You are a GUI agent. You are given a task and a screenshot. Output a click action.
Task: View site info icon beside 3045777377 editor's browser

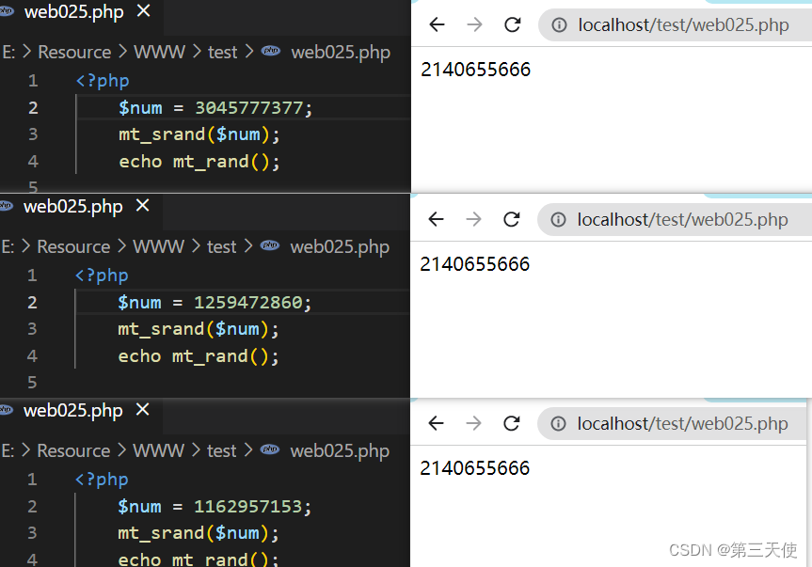pyautogui.click(x=559, y=24)
